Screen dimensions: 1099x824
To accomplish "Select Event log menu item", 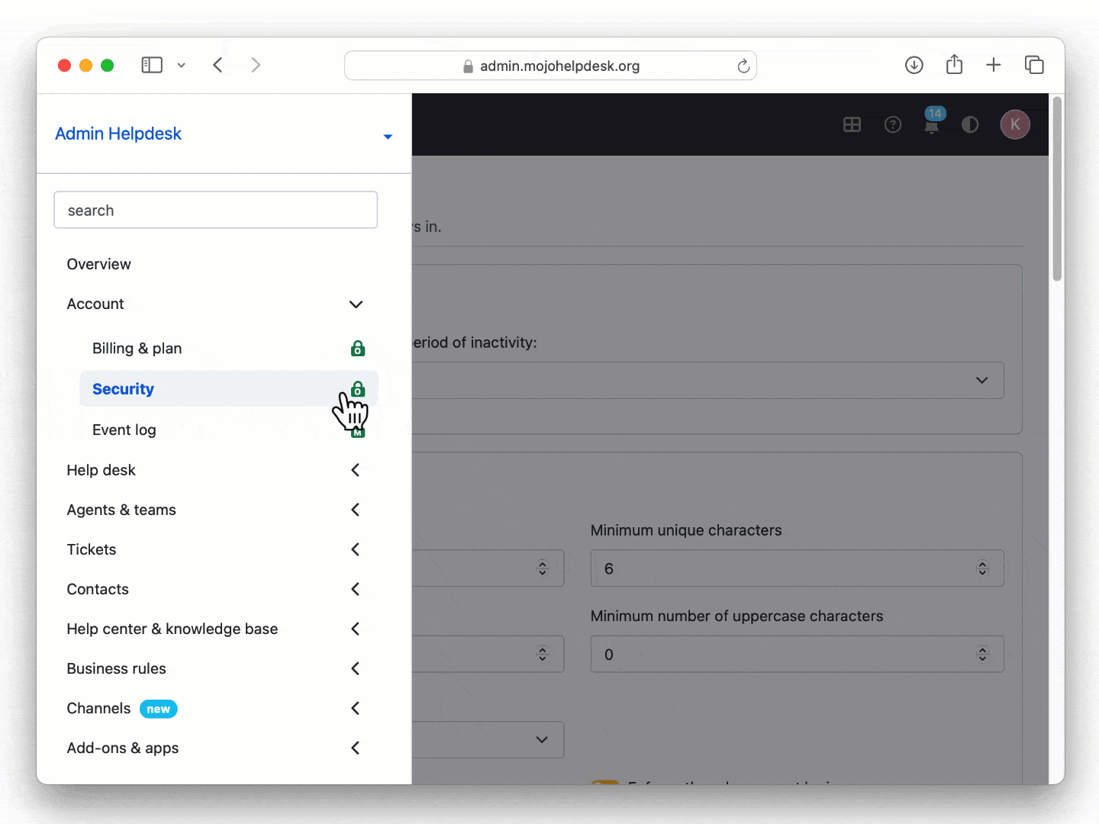I will 124,430.
